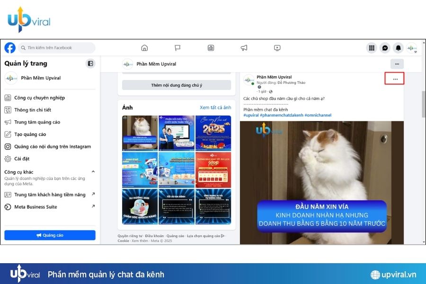Click the blue Quảng cáo button
Viewport: 426px width, 284px height.
coord(50,235)
